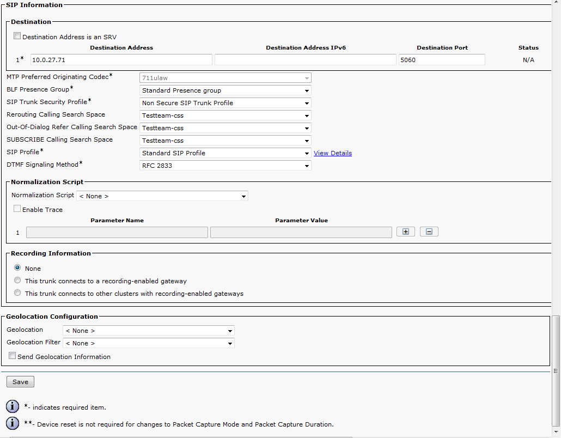This screenshot has height=438, width=561.
Task: Click the Destination Port field
Action: pyautogui.click(x=441, y=60)
